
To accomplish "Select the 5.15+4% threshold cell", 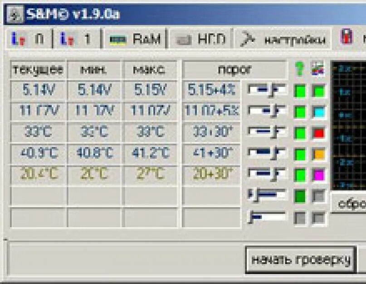I will 211,90.
